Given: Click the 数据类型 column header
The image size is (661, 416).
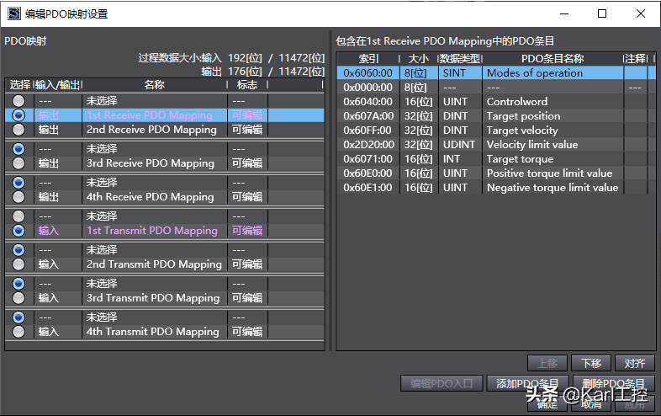Looking at the screenshot, I should [460, 59].
